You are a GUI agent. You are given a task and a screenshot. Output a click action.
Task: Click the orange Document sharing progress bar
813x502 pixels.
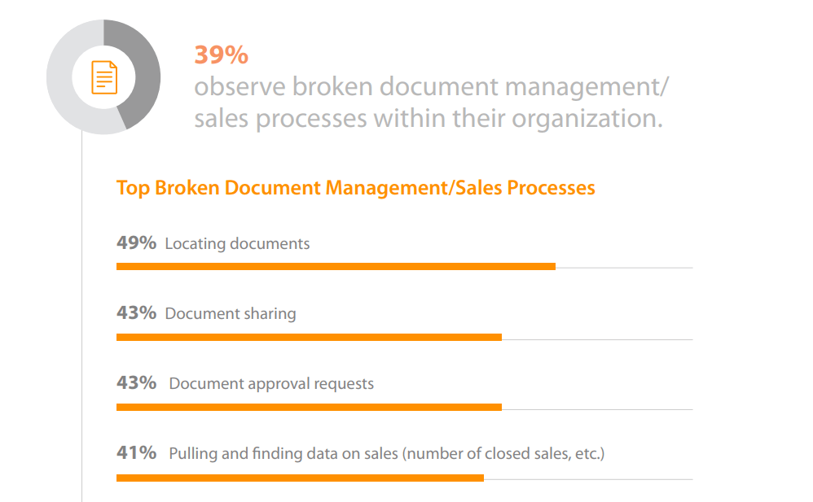pyautogui.click(x=309, y=337)
